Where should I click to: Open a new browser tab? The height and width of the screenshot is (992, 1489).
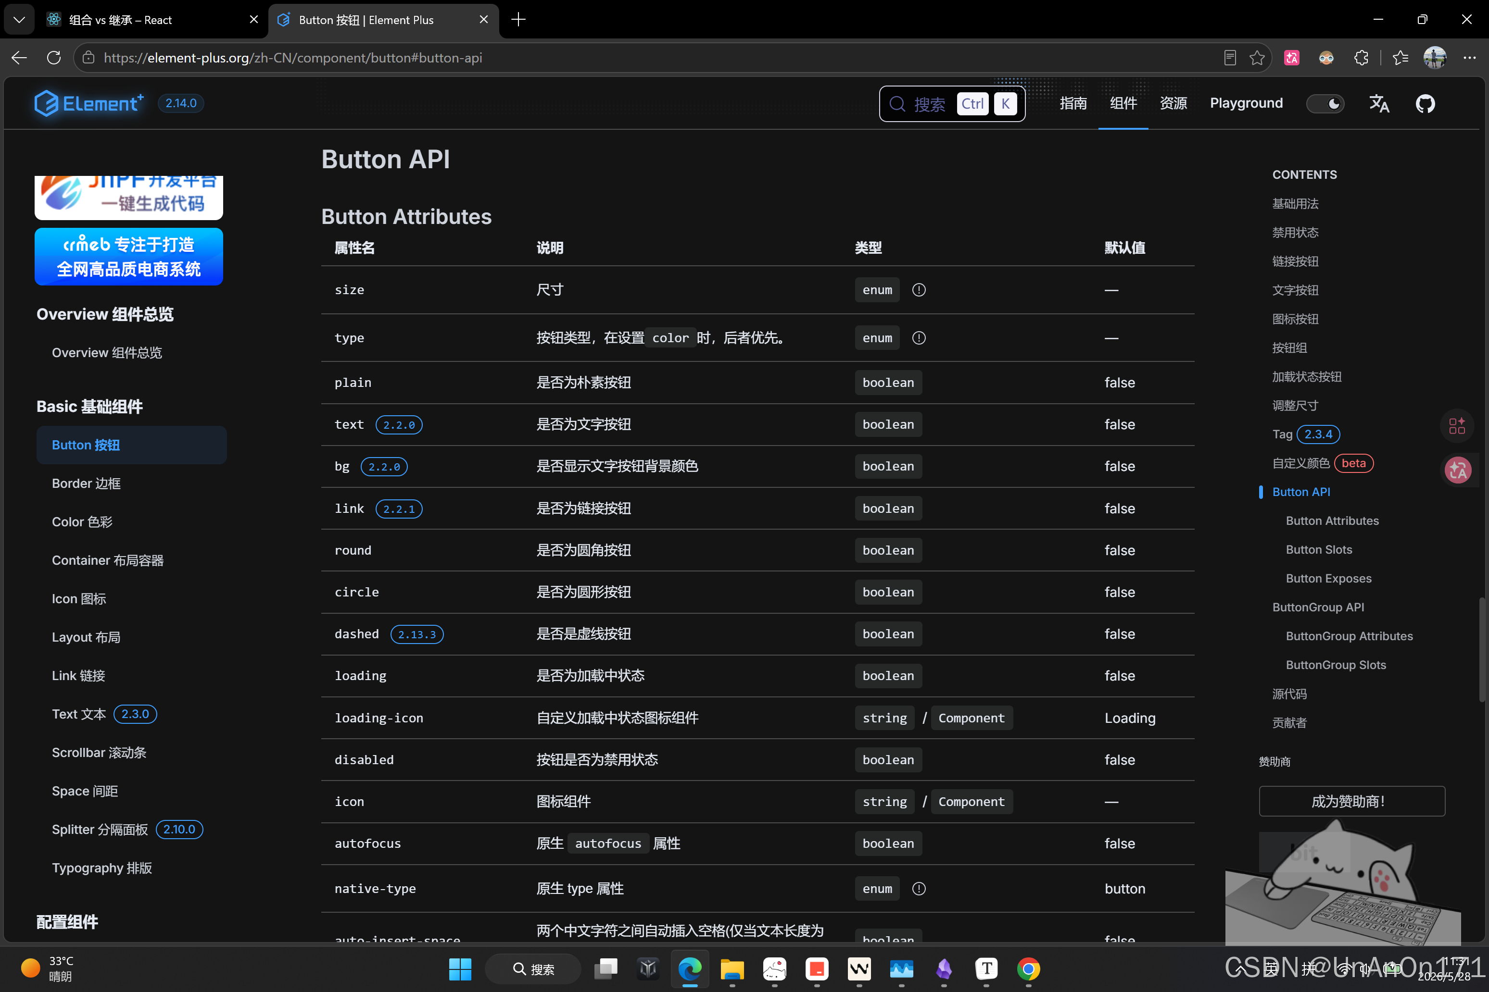click(518, 20)
